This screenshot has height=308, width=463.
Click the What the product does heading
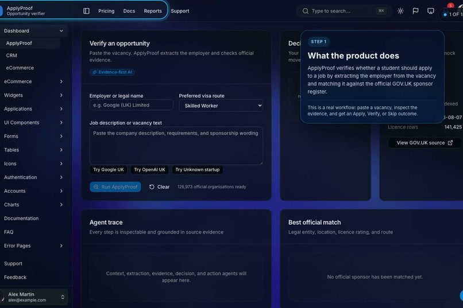(x=353, y=56)
